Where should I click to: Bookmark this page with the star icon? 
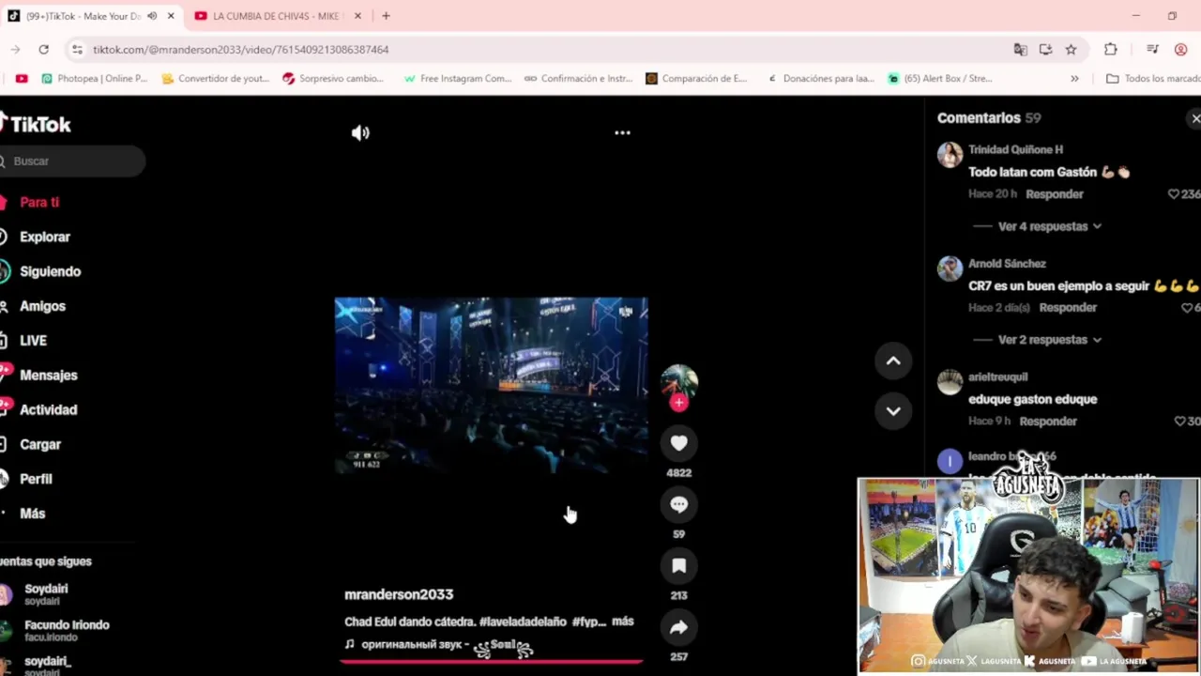pos(1071,50)
